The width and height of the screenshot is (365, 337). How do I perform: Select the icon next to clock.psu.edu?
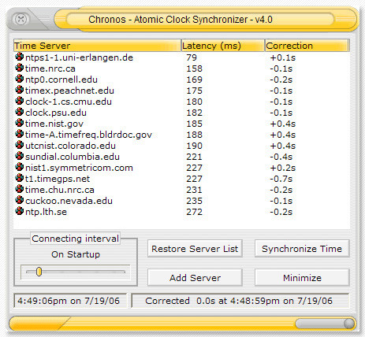point(20,112)
